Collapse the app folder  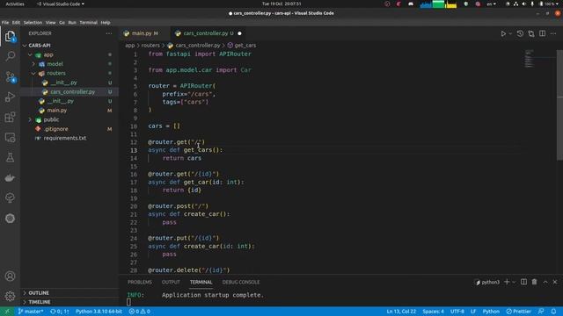click(x=48, y=54)
